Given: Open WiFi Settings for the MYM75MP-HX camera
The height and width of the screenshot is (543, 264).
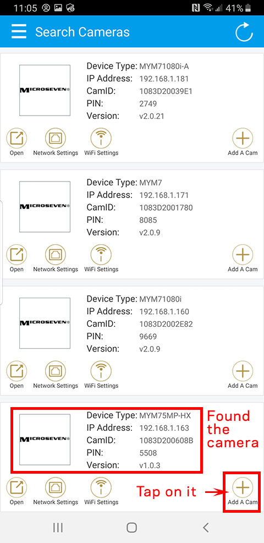Looking at the screenshot, I should (101, 491).
